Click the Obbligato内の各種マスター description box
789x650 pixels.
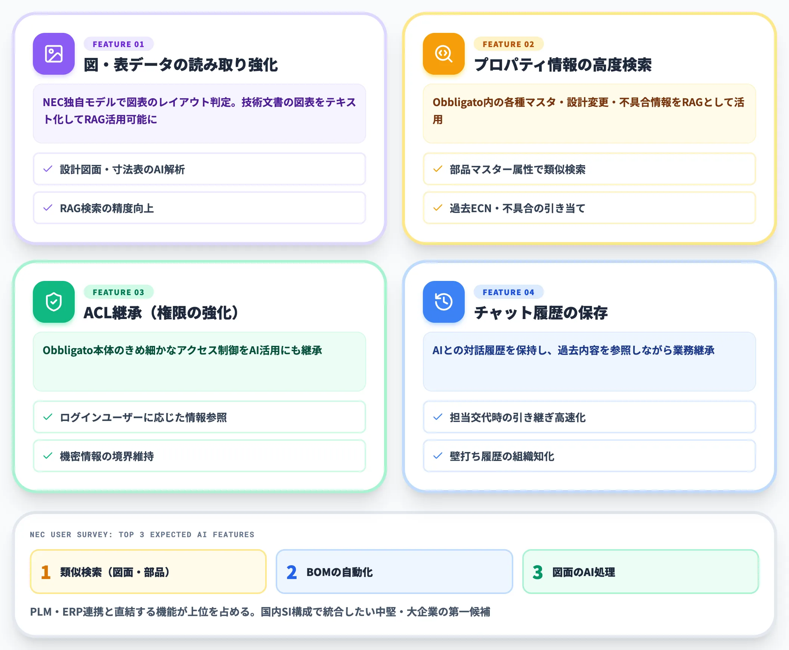tap(589, 114)
